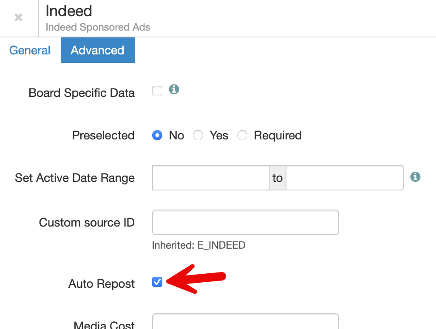Focus the Custom source ID input

(x=245, y=222)
